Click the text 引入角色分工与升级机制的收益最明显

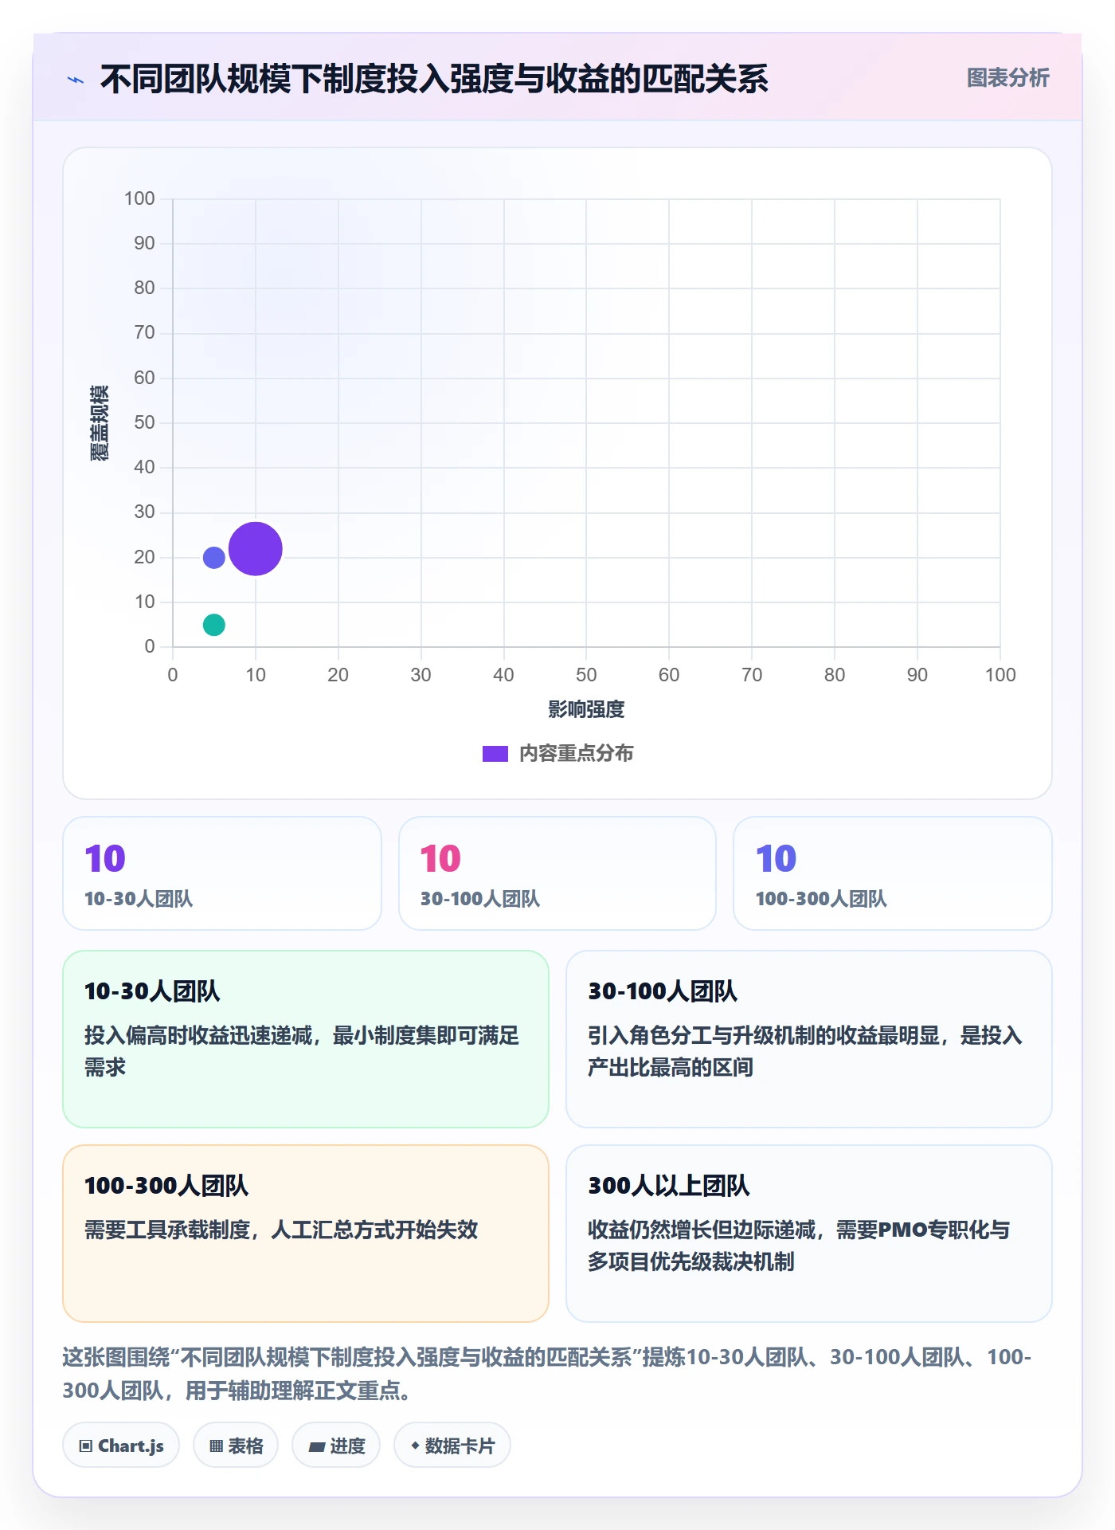tap(763, 1036)
